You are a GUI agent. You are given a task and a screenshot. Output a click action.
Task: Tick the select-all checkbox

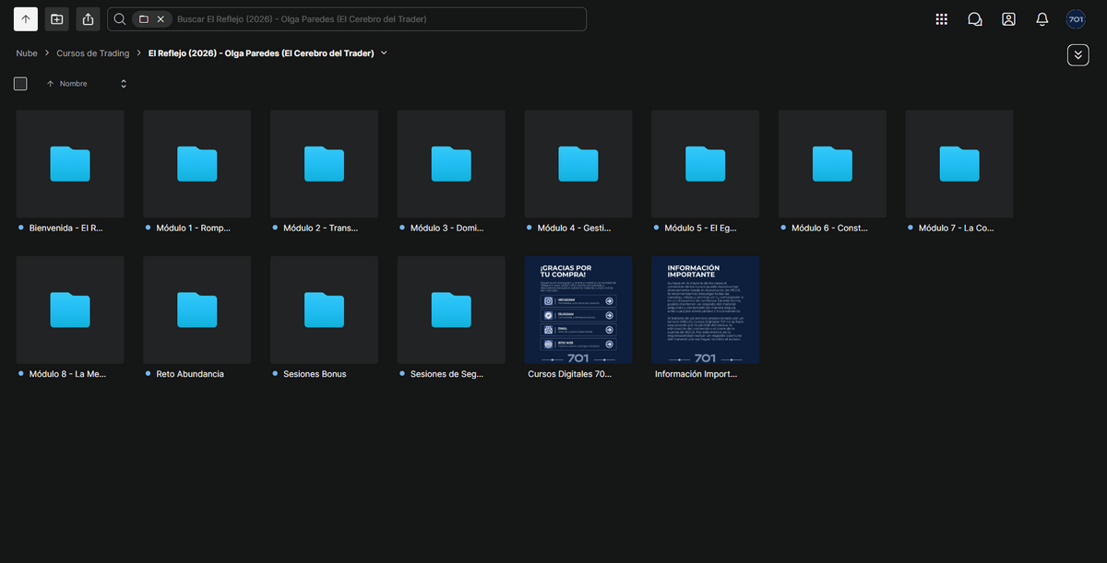[20, 84]
